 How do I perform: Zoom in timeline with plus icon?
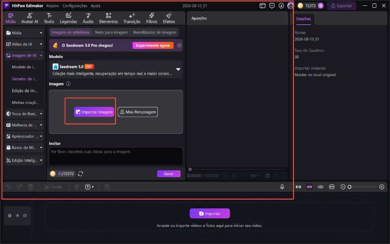click(382, 187)
